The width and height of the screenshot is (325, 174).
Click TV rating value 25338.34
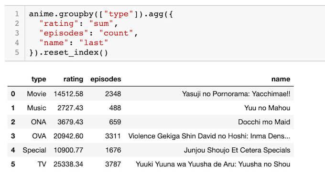point(68,164)
